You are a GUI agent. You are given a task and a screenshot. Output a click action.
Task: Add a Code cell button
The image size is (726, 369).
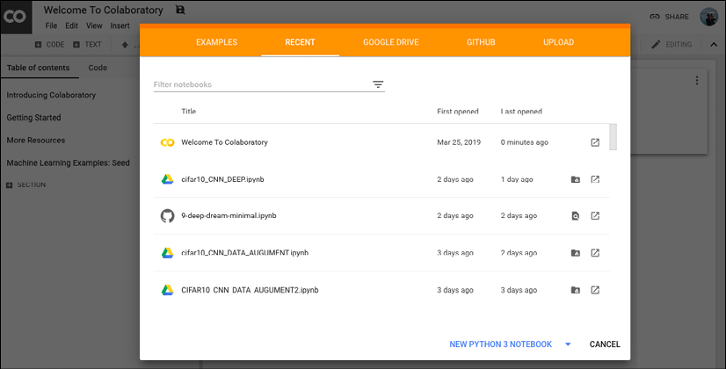(49, 45)
